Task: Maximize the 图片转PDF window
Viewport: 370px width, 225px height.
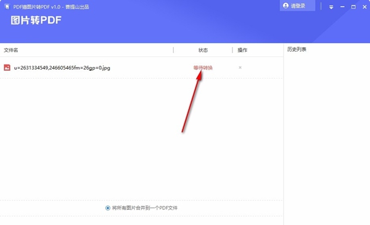Action: [x=353, y=7]
